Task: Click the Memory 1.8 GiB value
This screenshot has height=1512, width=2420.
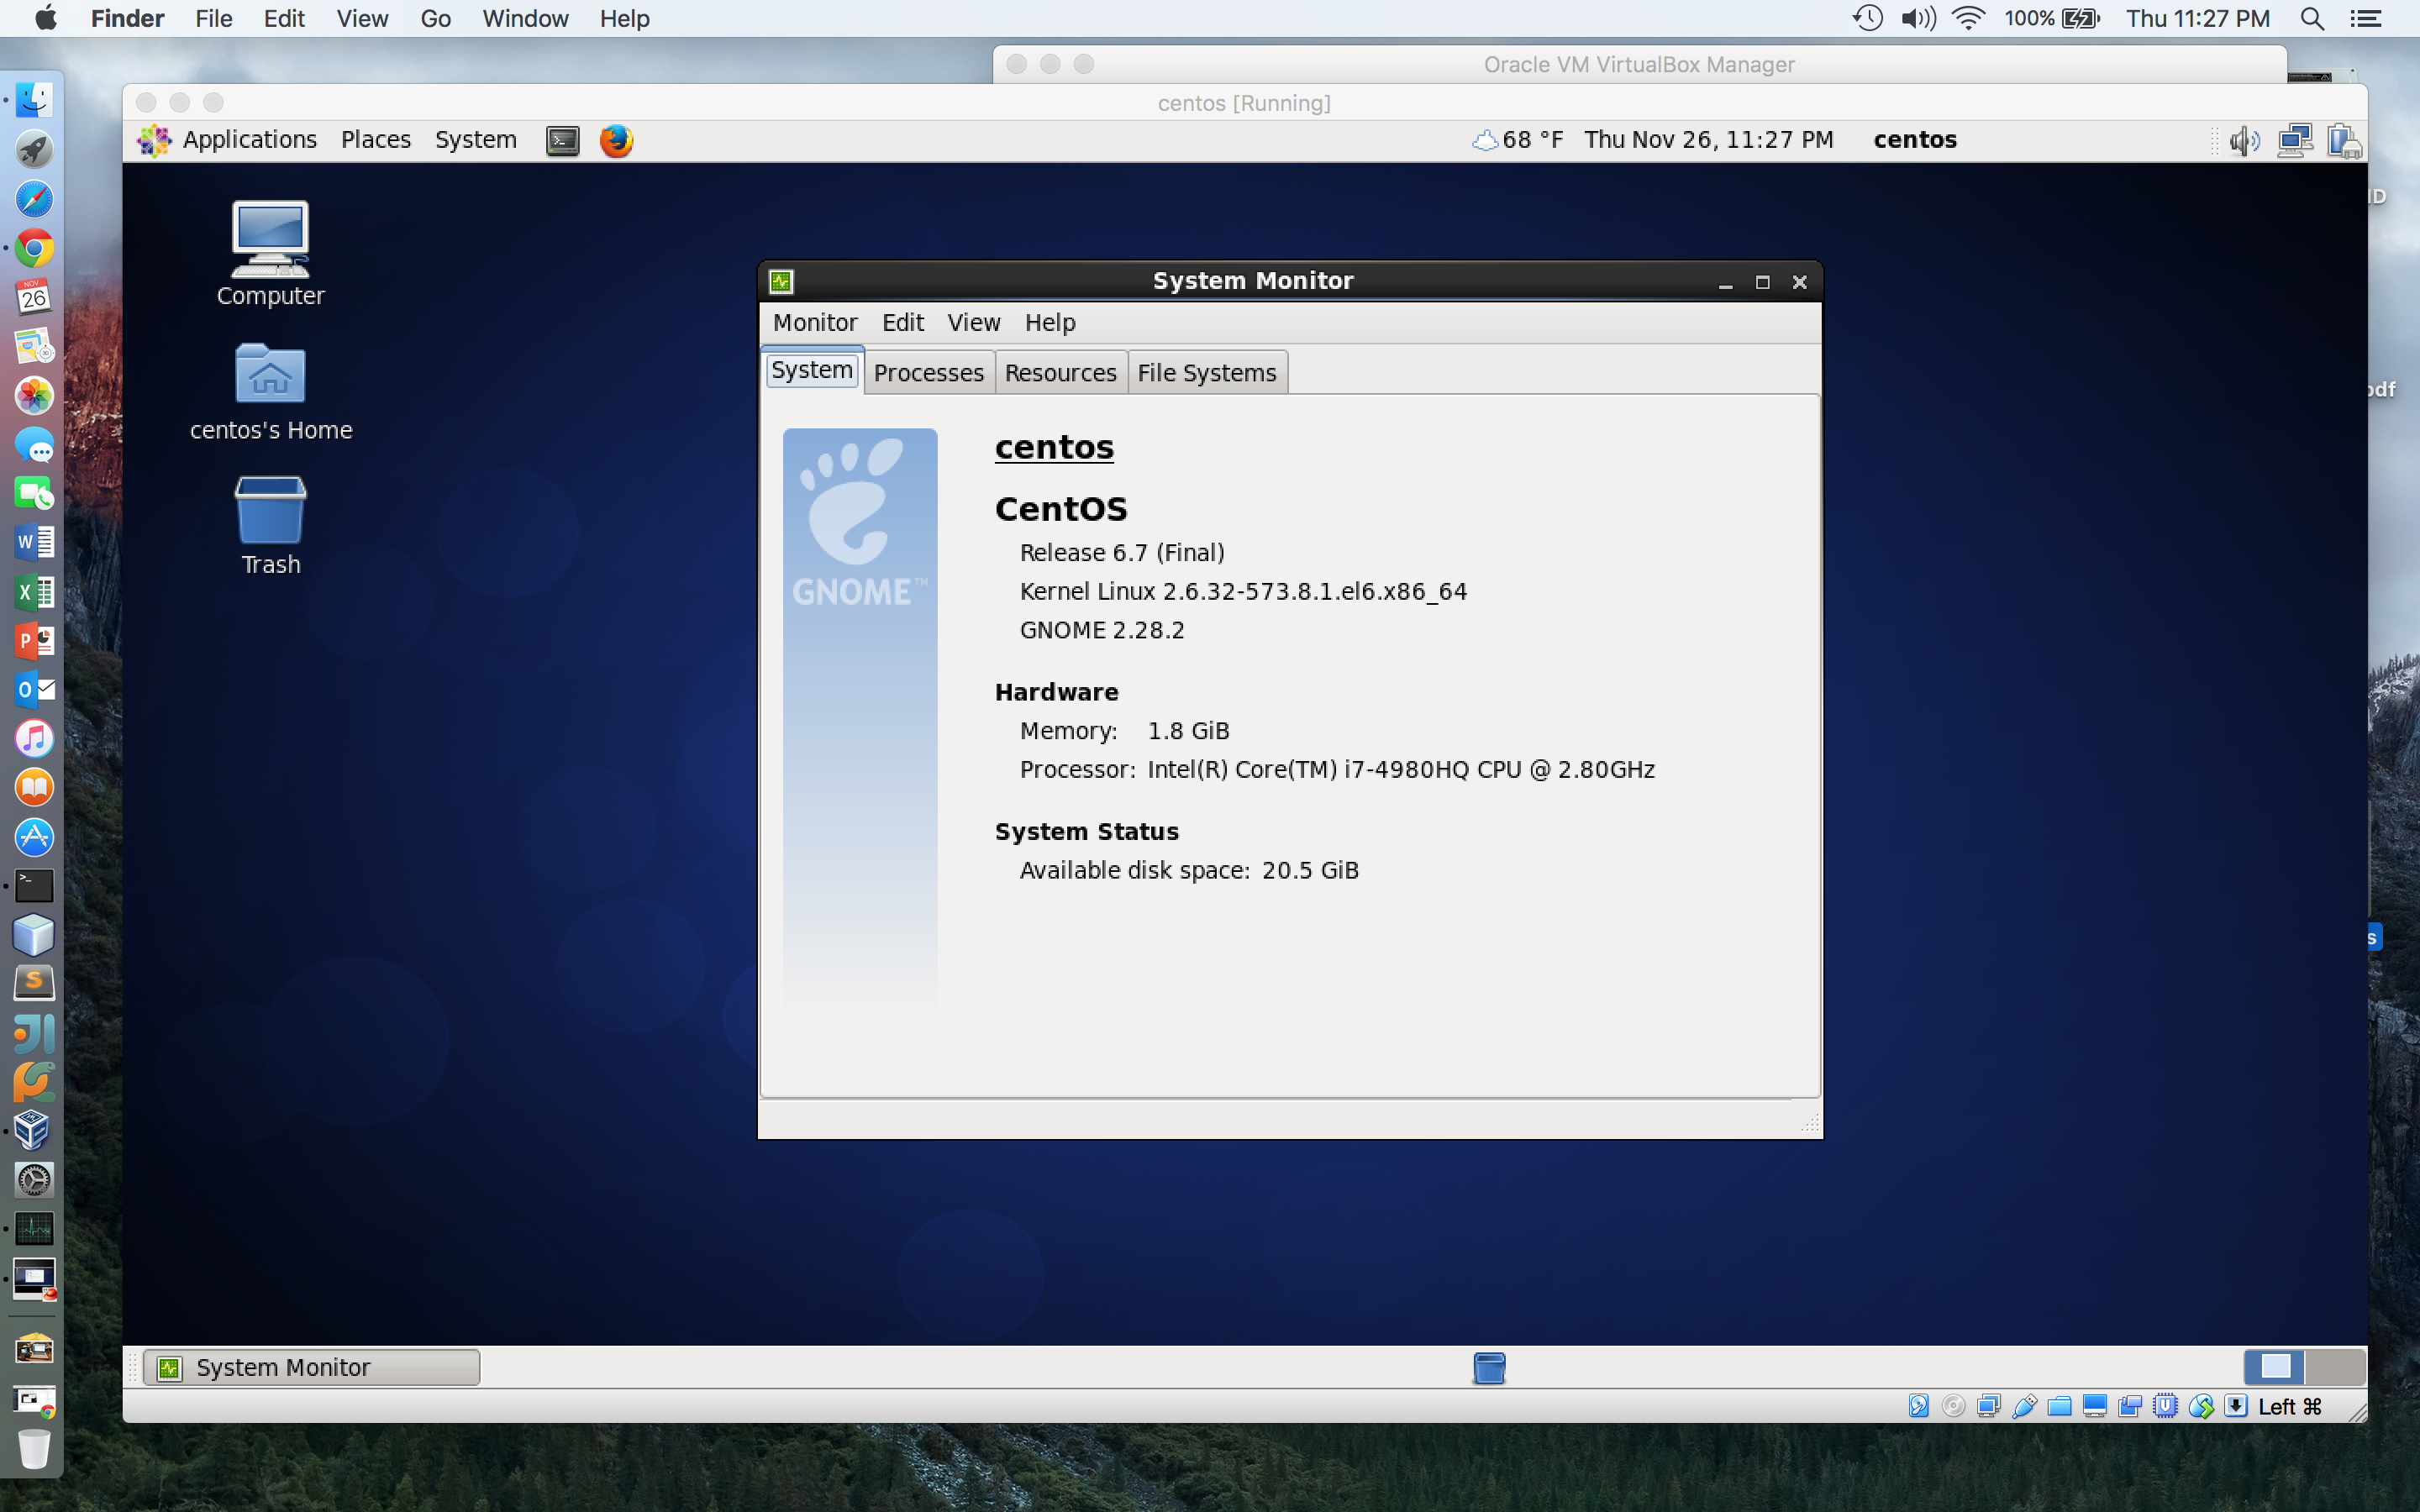Action: (x=1188, y=731)
